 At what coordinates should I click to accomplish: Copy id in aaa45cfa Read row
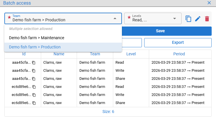coord(34,63)
